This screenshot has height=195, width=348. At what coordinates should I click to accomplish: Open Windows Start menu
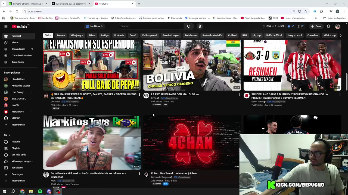pyautogui.click(x=4, y=191)
